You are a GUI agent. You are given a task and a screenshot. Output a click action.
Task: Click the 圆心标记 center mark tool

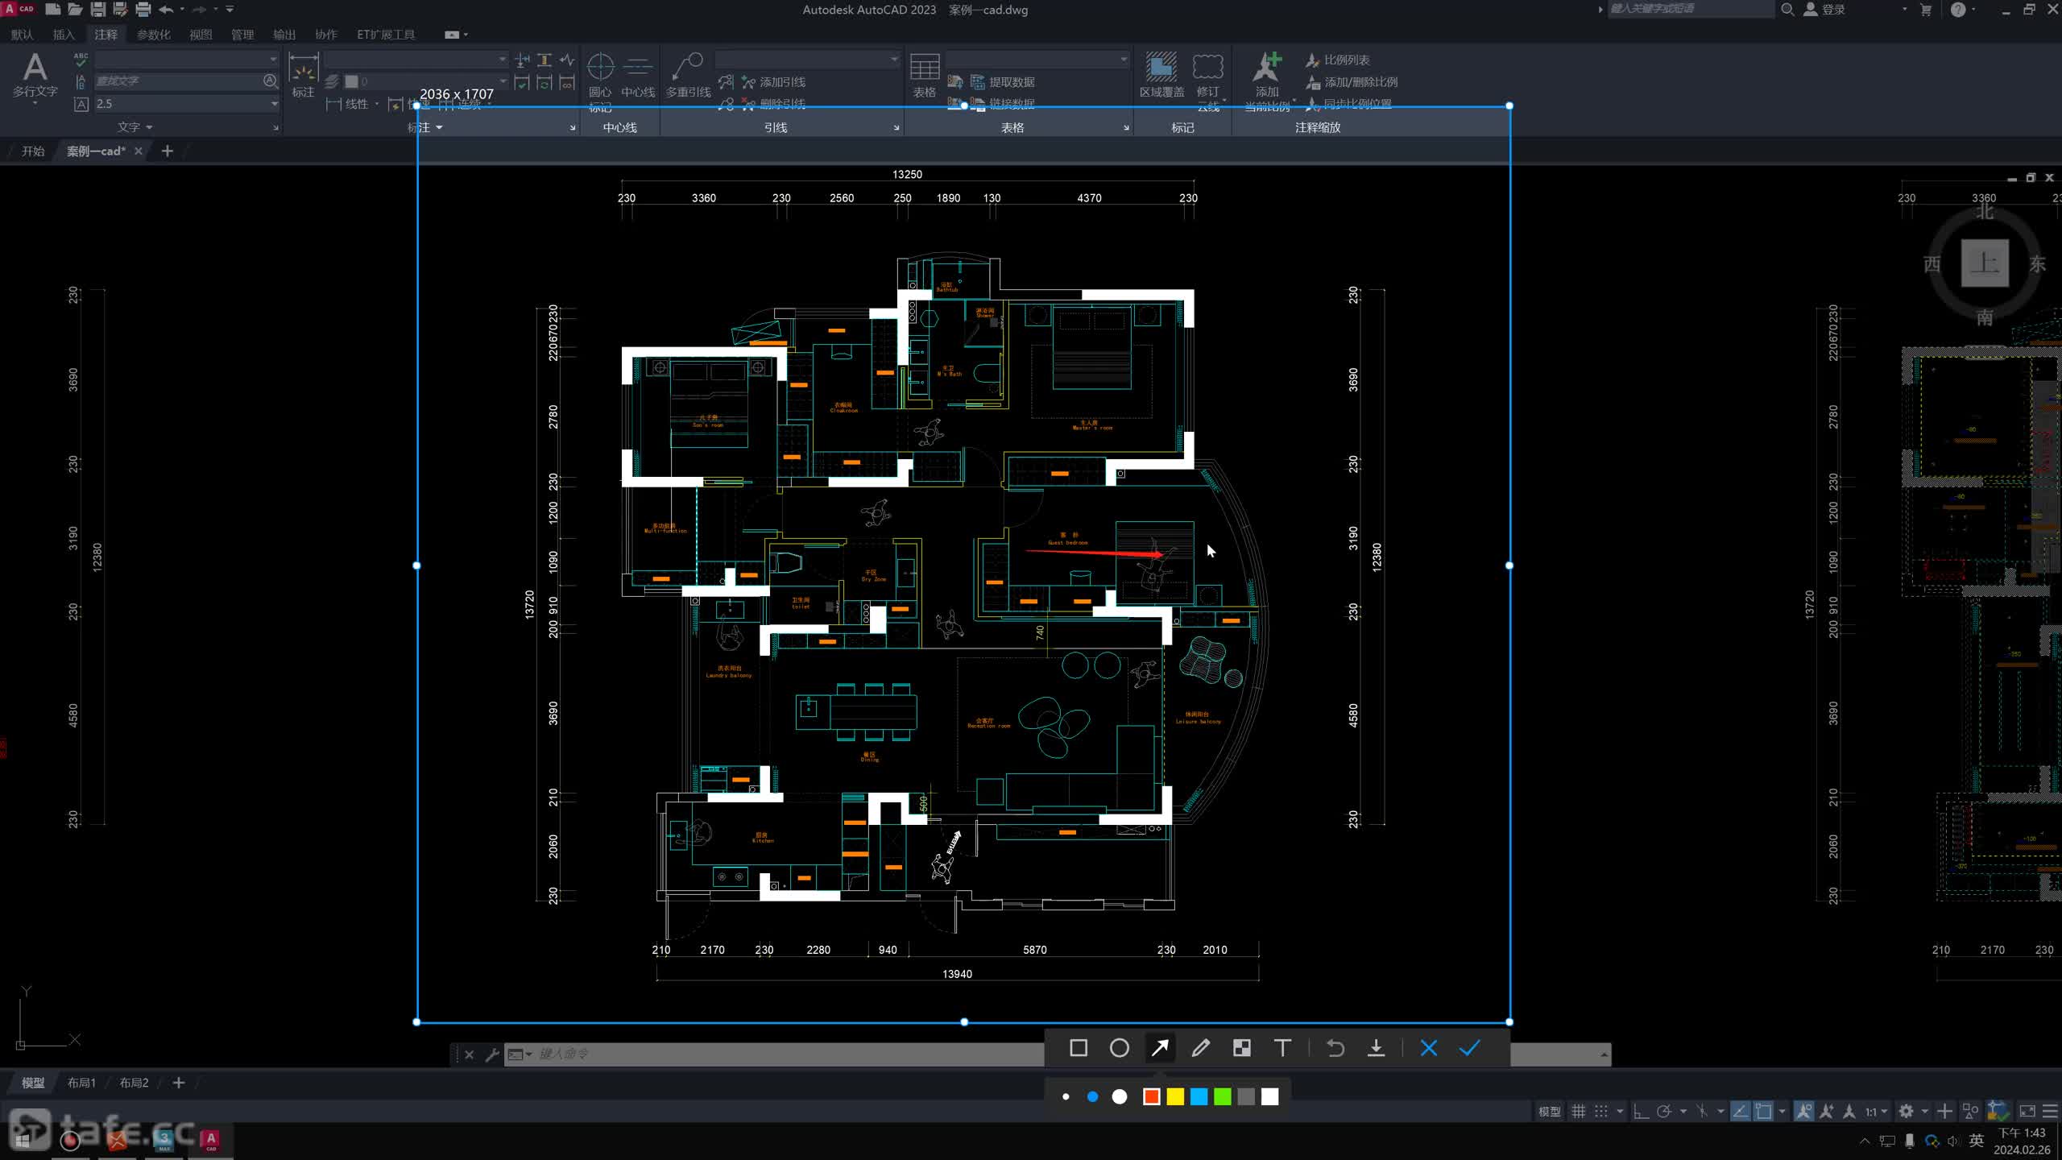pos(600,81)
